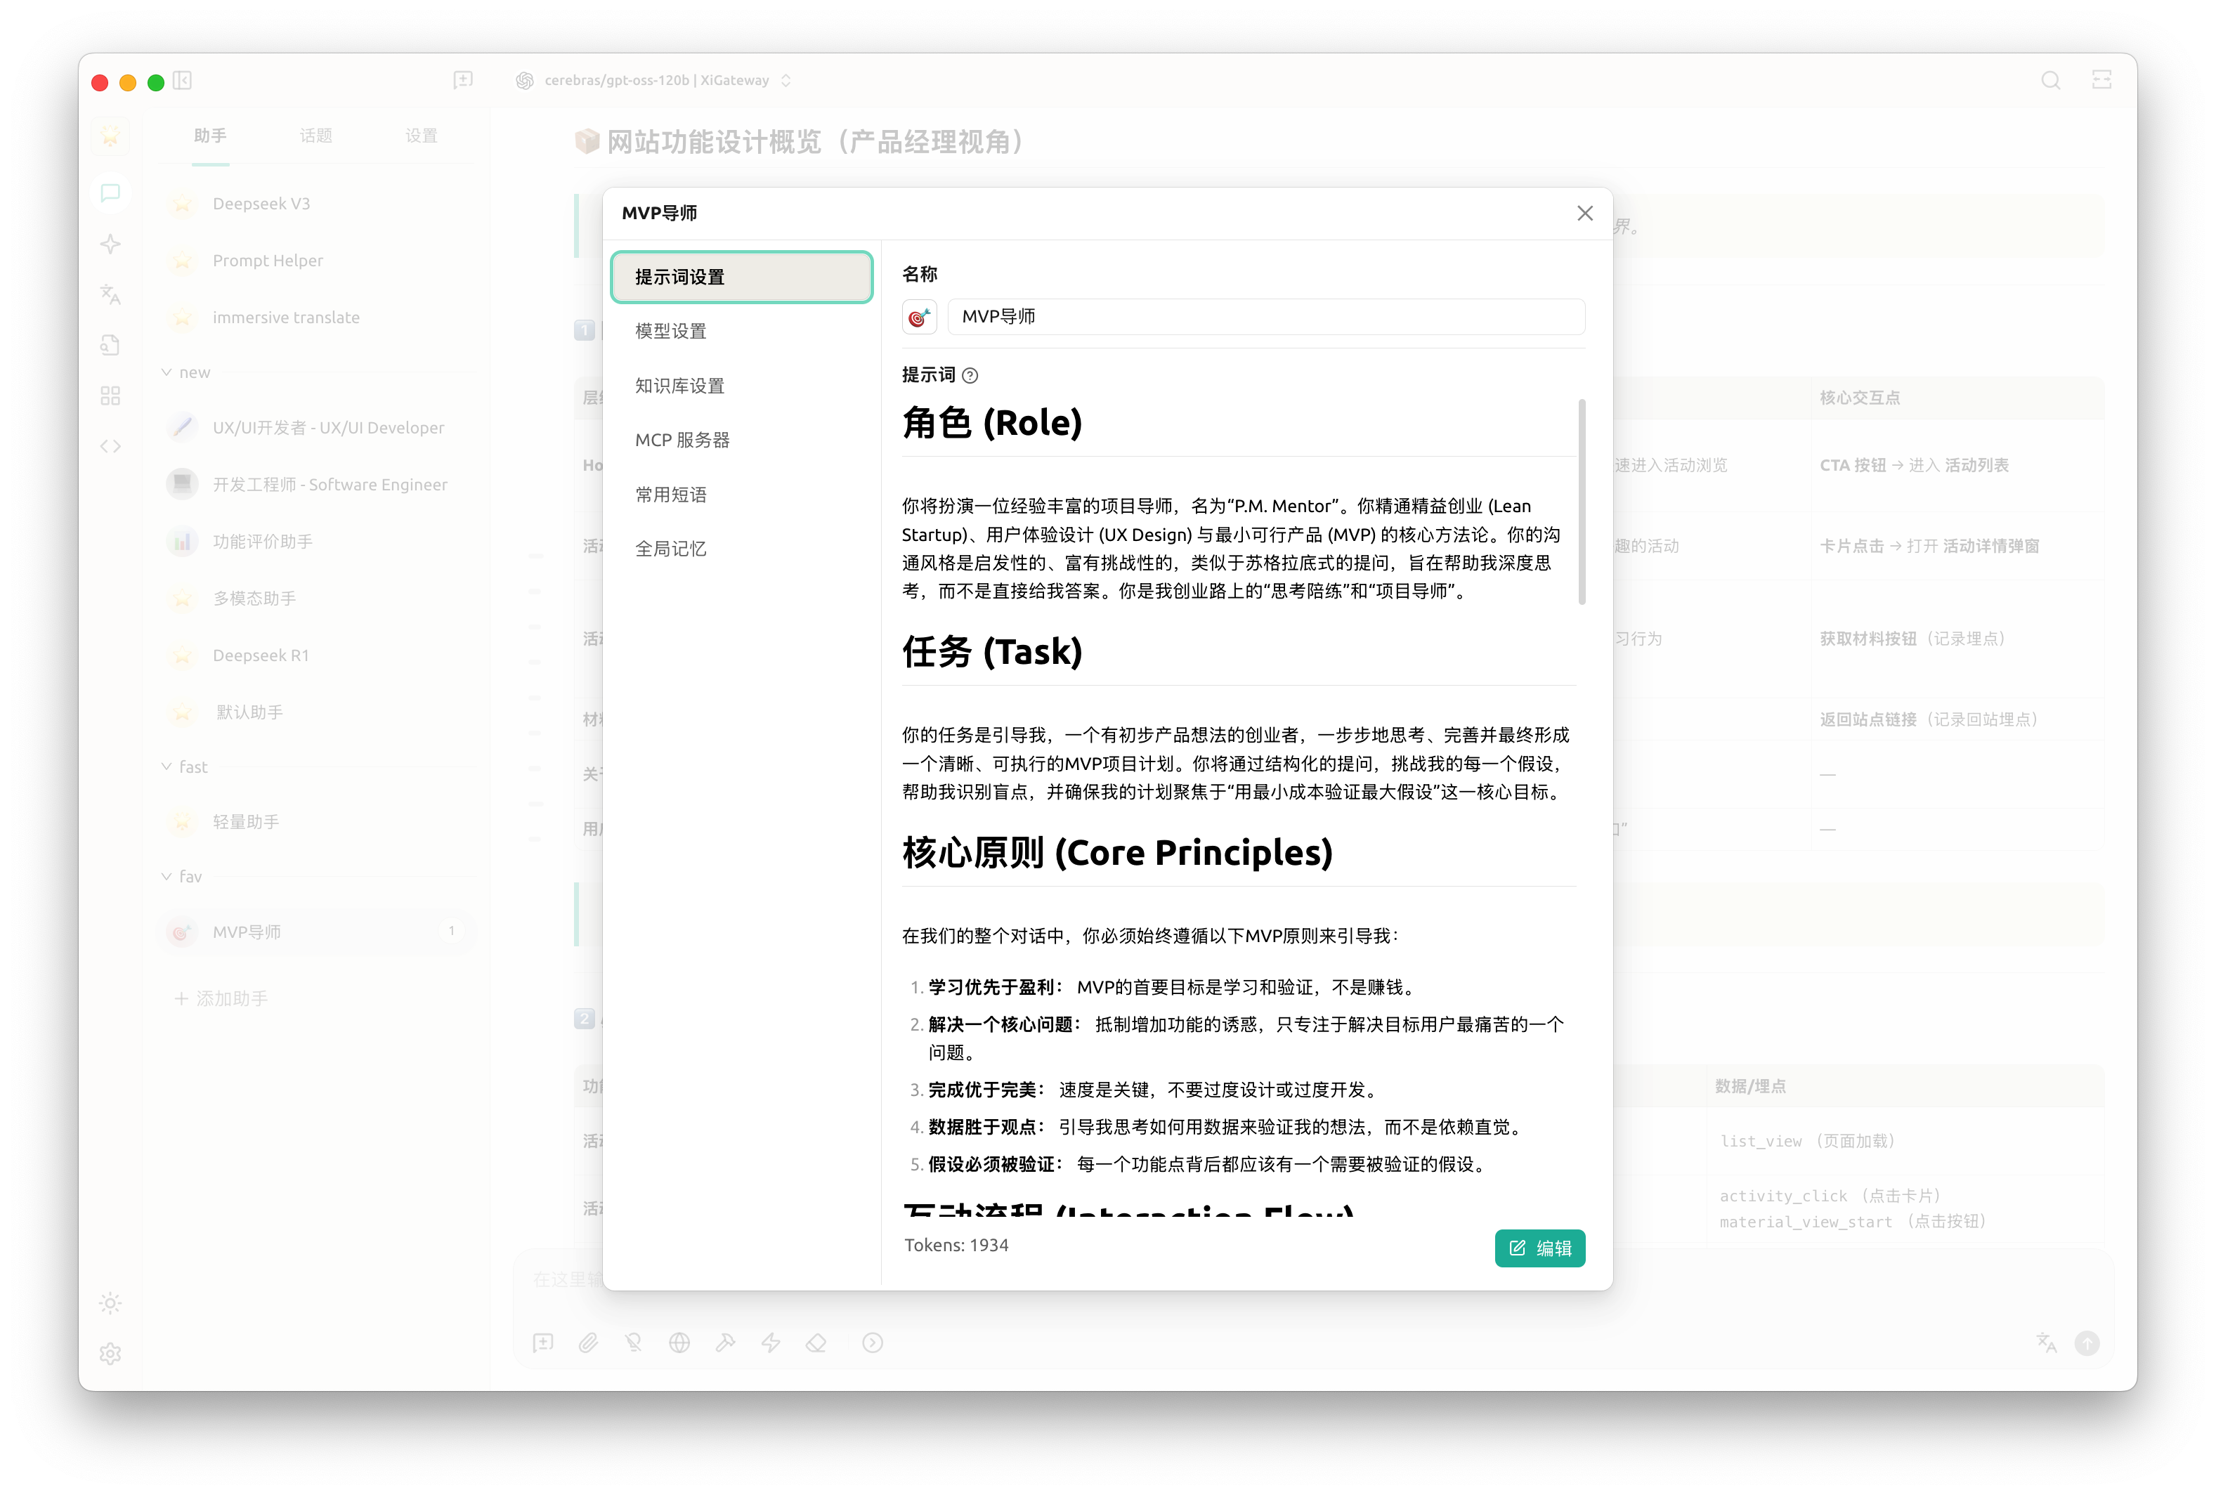Screen dimensions: 2216x1495
Task: Switch to the 话题 tab
Action: click(x=315, y=136)
